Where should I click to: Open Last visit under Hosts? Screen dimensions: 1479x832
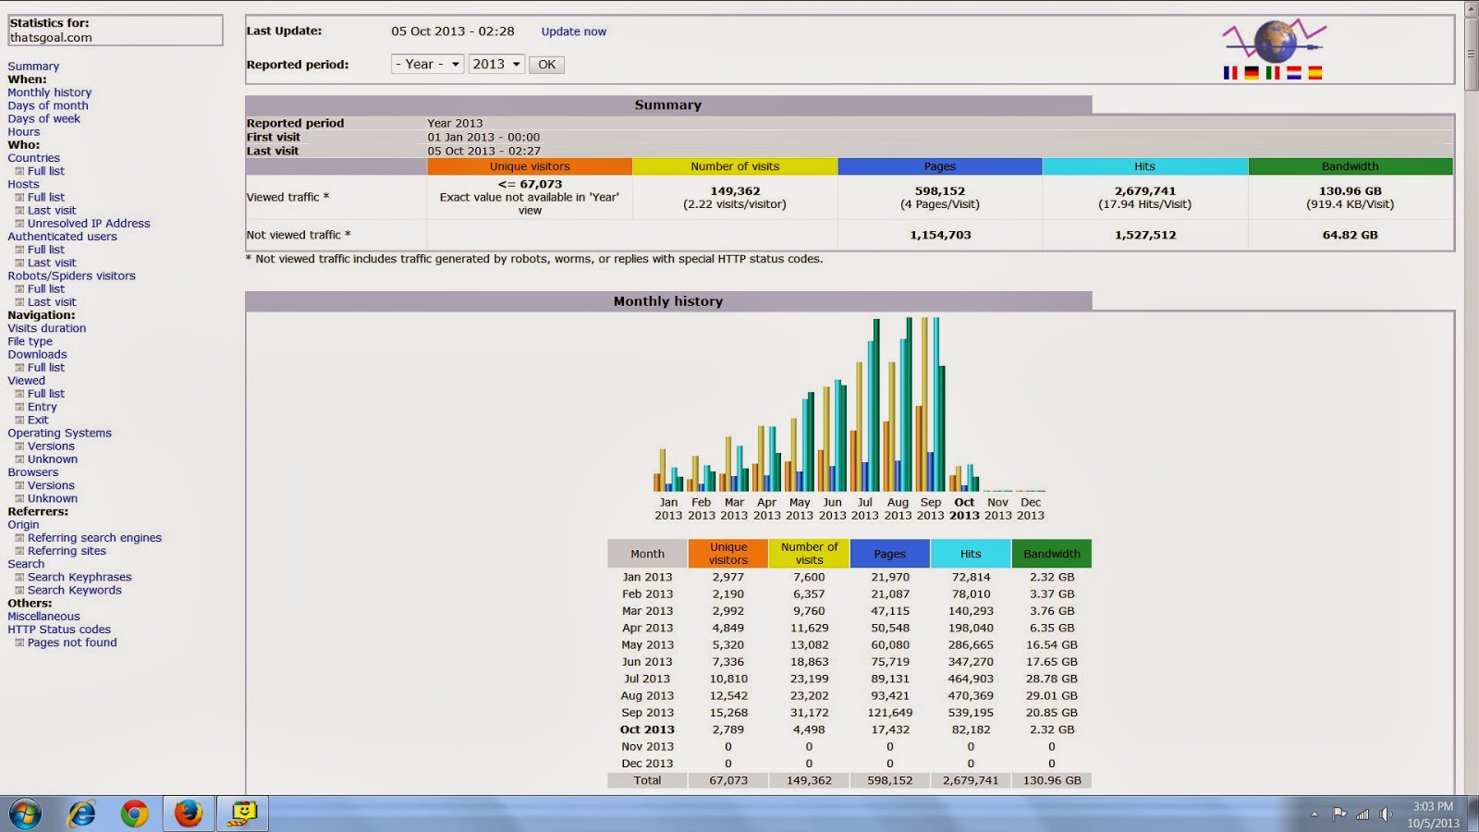[x=52, y=211]
